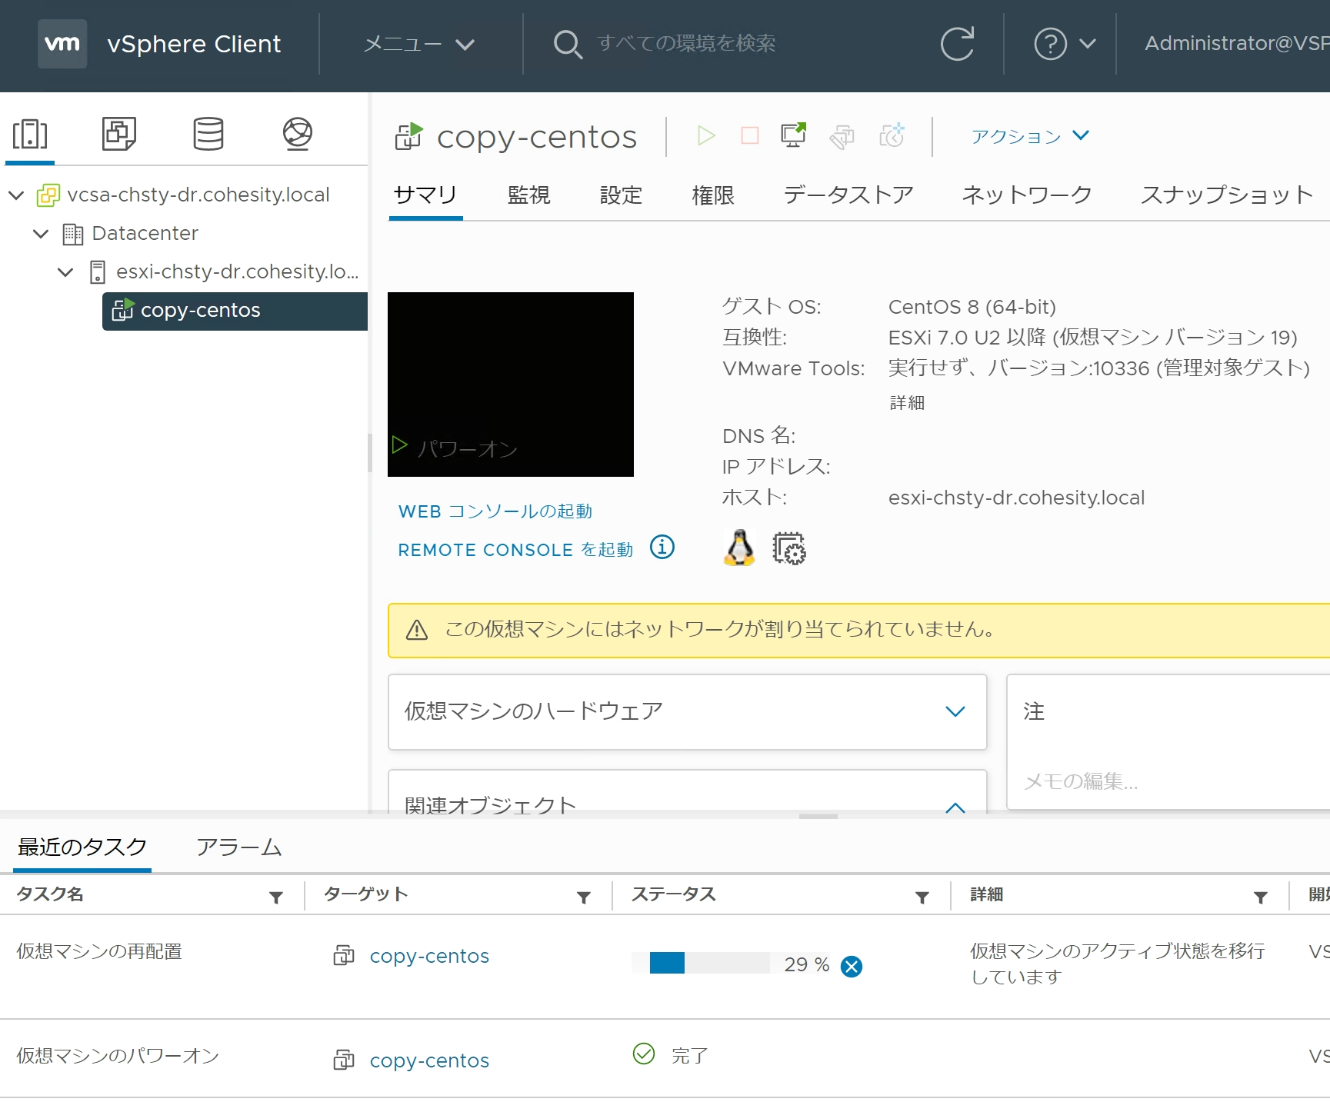Click the take snapshot toolbar icon
1330x1102 pixels.
pos(892,135)
